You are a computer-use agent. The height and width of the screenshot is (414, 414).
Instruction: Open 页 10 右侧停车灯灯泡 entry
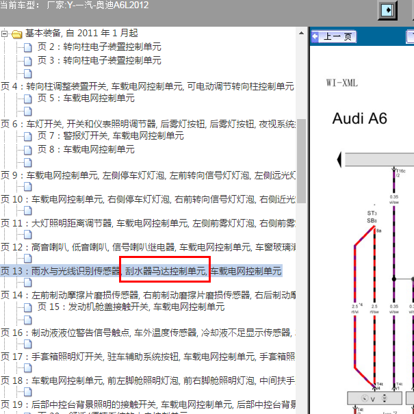pyautogui.click(x=148, y=199)
